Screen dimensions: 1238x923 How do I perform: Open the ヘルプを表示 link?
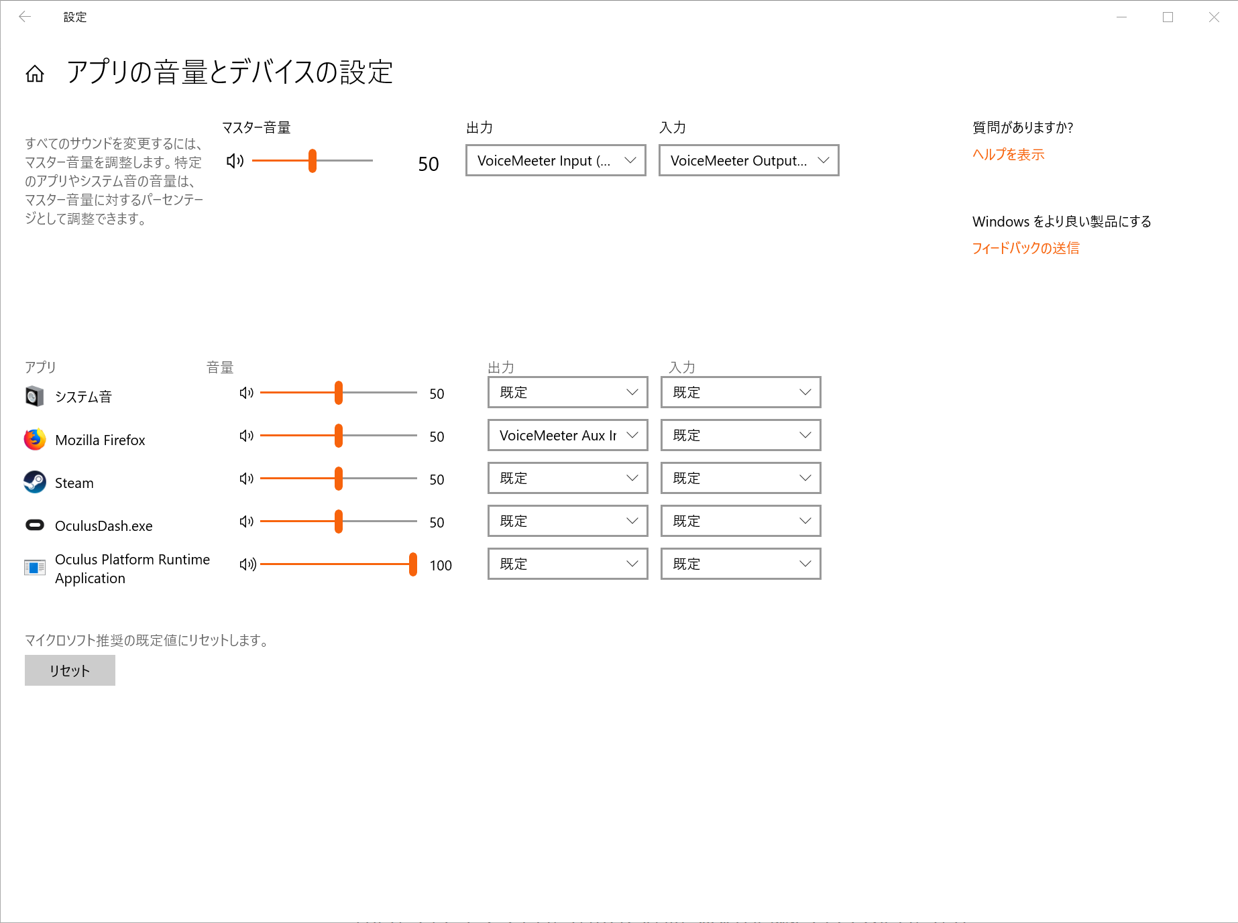[x=1009, y=154]
